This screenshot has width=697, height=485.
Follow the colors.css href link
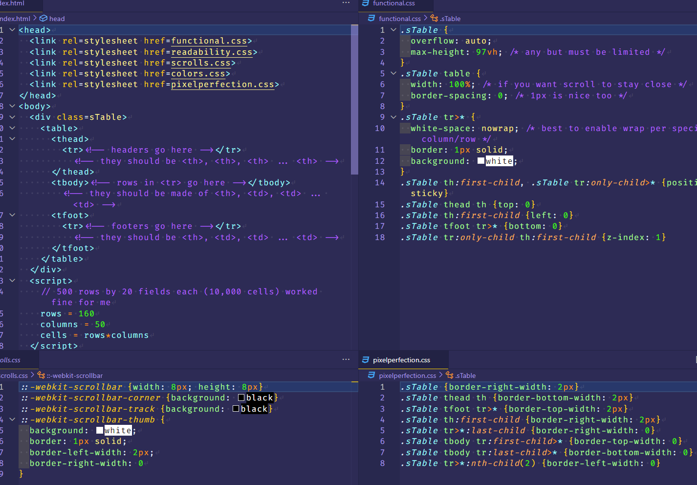[x=198, y=73]
